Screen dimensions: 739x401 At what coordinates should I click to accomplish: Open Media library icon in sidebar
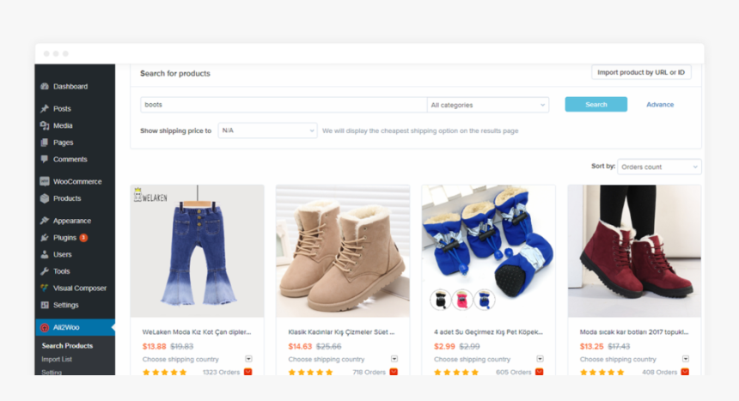coord(44,125)
